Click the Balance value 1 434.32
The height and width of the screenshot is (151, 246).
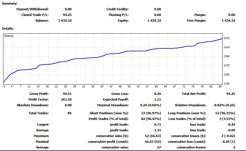coord(65,21)
